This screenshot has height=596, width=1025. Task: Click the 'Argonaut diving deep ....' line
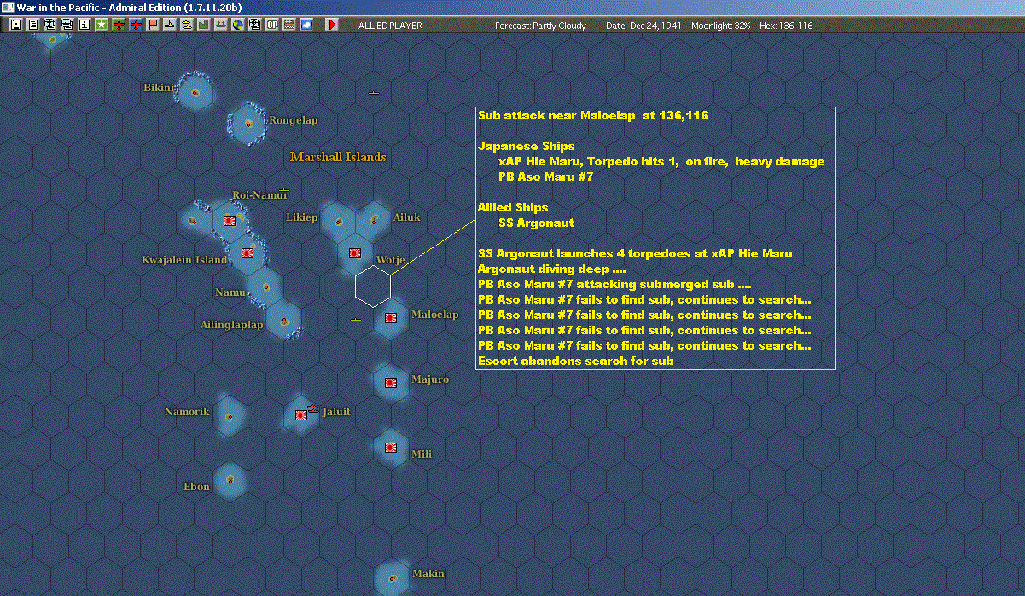point(552,269)
